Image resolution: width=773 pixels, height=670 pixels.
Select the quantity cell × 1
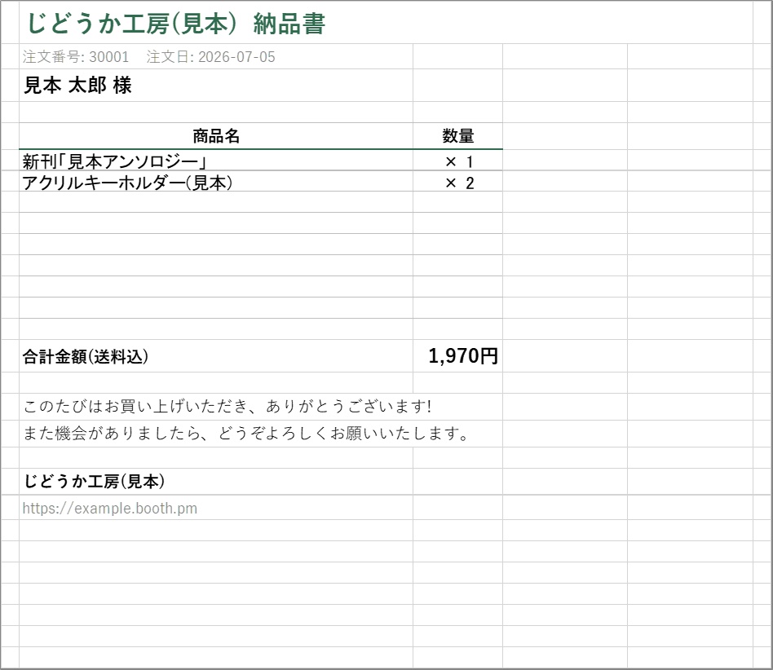(x=458, y=161)
